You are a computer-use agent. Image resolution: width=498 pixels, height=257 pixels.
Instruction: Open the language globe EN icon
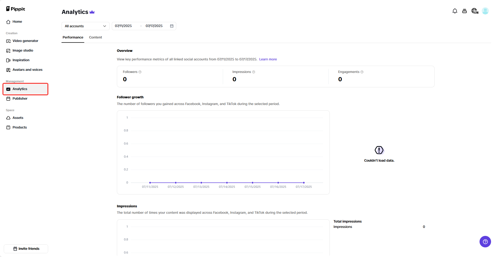point(475,11)
